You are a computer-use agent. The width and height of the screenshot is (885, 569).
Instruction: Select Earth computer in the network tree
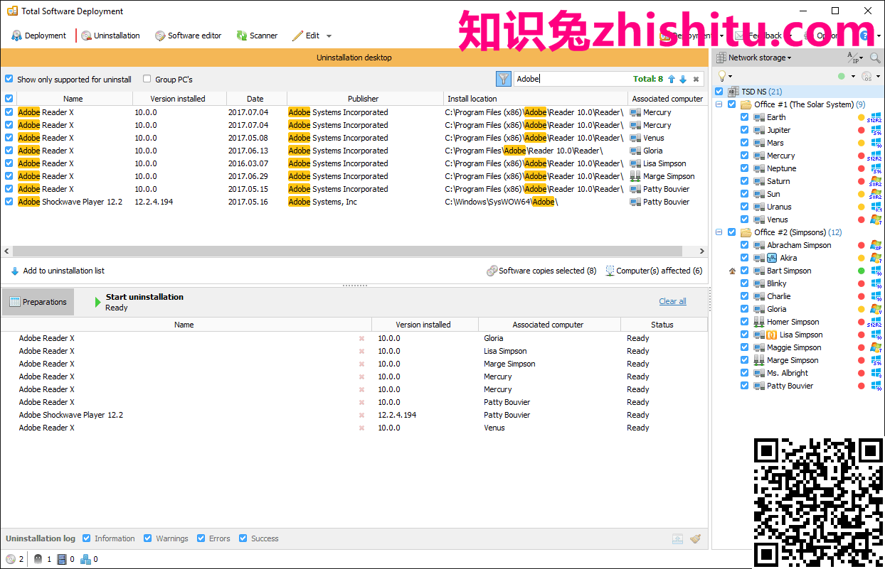tap(776, 117)
